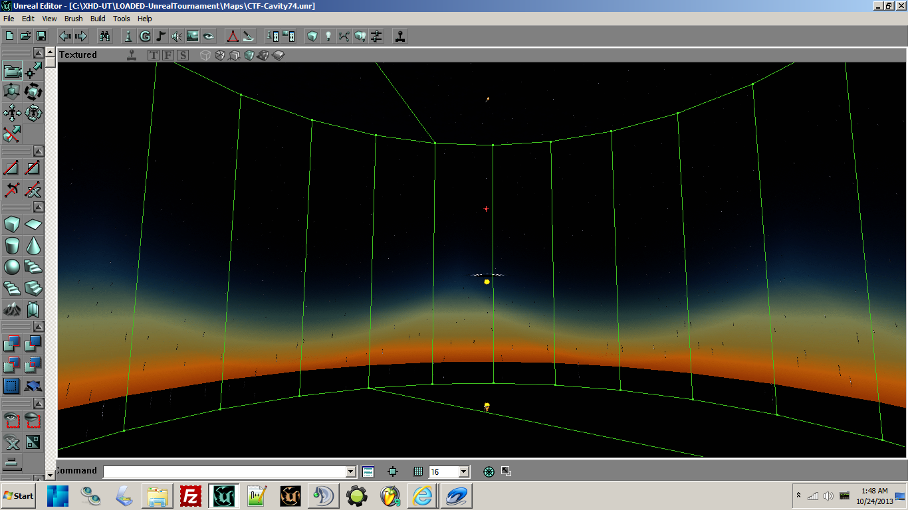Open the Music browser note icon

coord(161,36)
